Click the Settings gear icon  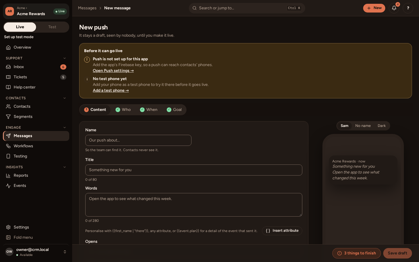pos(8,227)
